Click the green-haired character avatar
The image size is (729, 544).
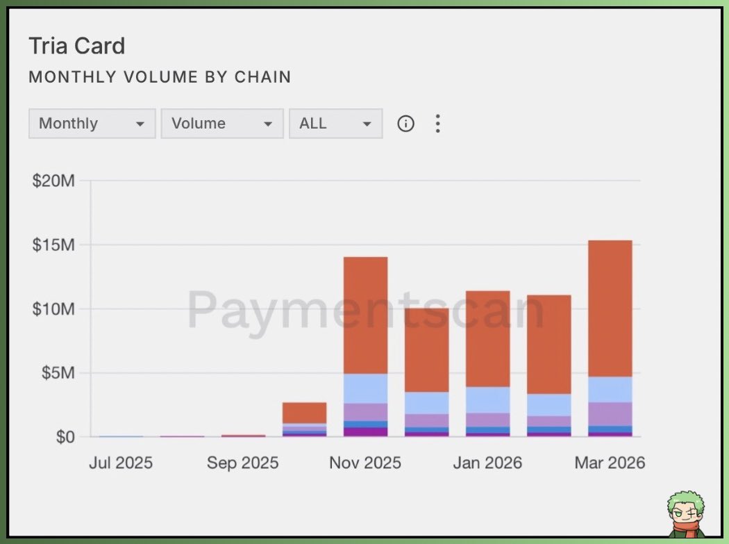[686, 513]
